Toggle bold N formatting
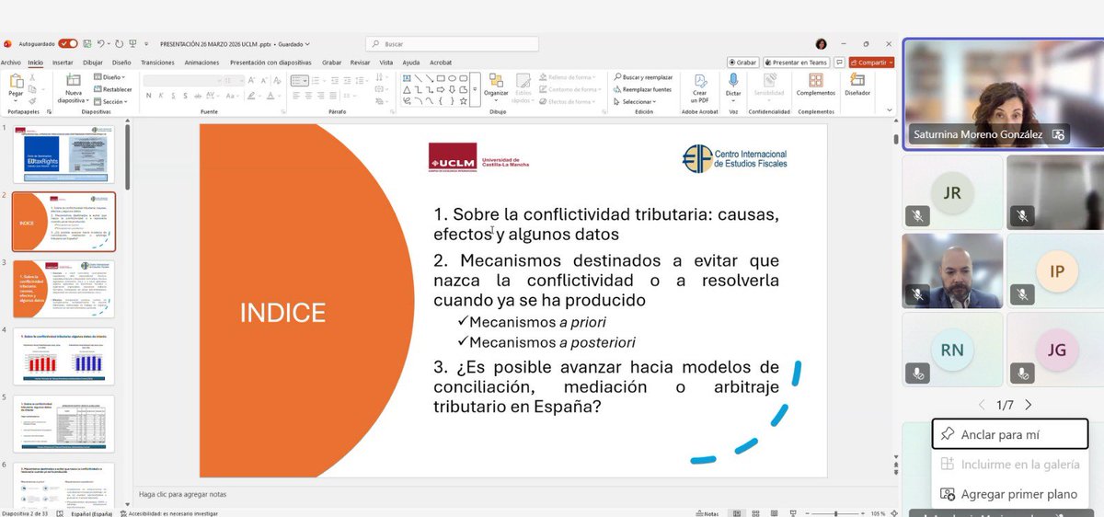Image resolution: width=1104 pixels, height=517 pixels. point(148,95)
